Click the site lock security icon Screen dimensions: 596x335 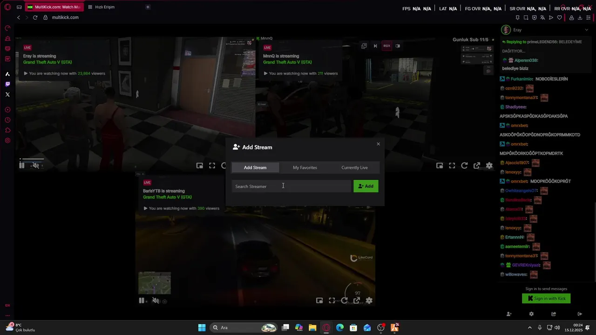click(x=46, y=17)
